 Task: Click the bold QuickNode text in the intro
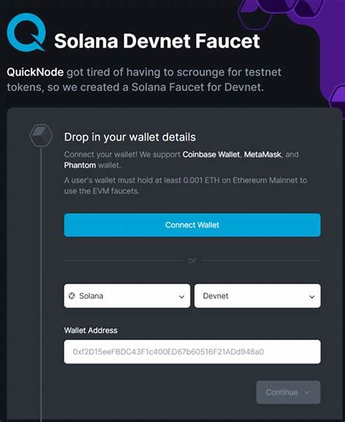[35, 72]
